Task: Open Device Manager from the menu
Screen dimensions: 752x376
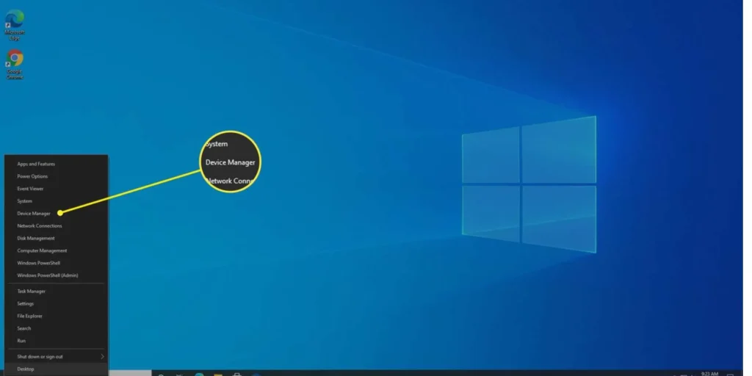Action: pos(56,214)
